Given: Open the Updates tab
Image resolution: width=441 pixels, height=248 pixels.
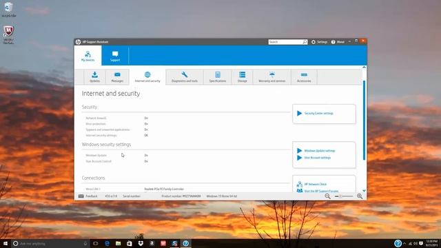Looking at the screenshot, I should click(x=95, y=76).
